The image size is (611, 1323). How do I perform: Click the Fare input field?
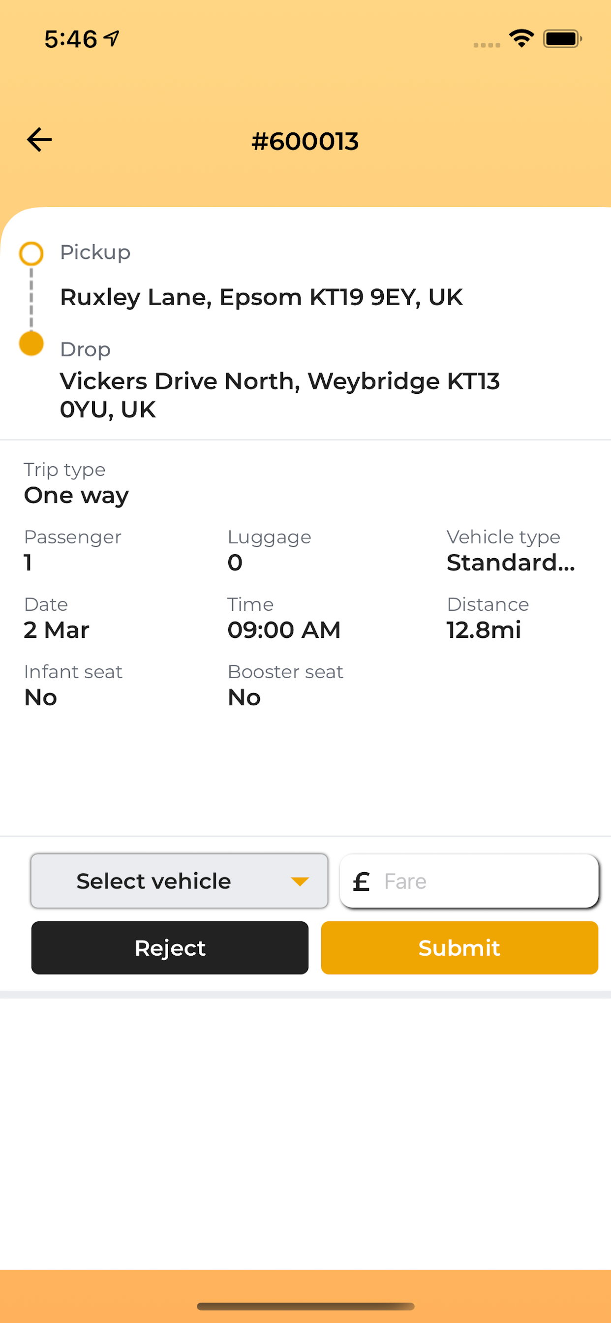(x=469, y=882)
